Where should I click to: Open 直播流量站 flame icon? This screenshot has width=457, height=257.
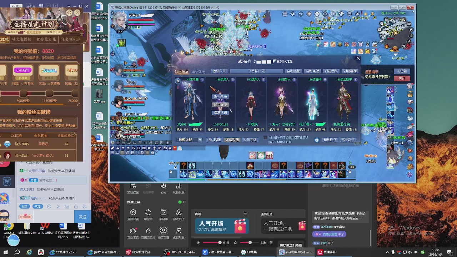point(148,233)
